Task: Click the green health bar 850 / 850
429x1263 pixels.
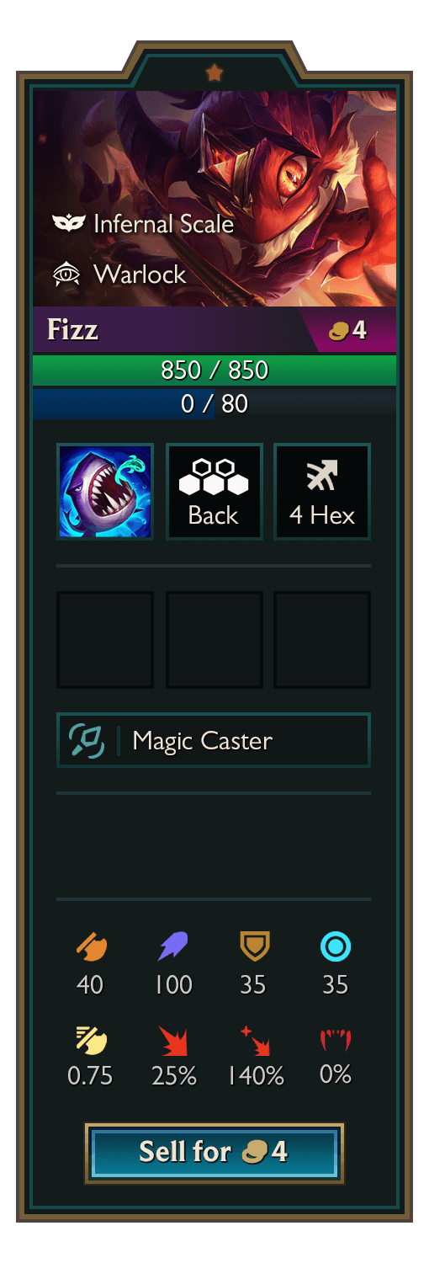Action: click(214, 370)
